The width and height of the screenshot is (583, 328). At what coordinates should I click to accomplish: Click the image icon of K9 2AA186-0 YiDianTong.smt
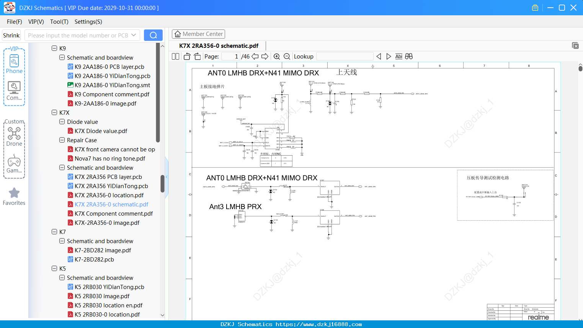[70, 85]
